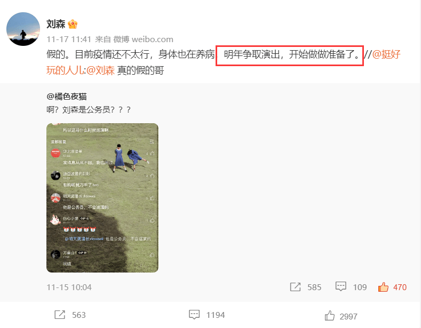
Task: Click the repost count 563
Action: (78, 315)
